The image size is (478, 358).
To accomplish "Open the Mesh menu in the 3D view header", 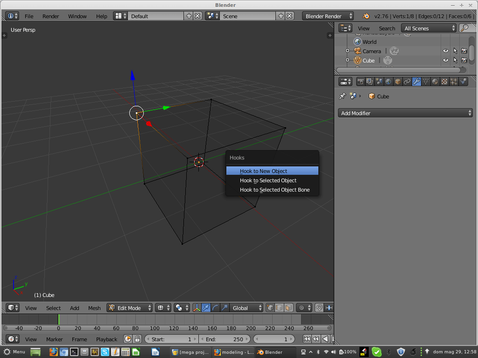I will tap(94, 308).
